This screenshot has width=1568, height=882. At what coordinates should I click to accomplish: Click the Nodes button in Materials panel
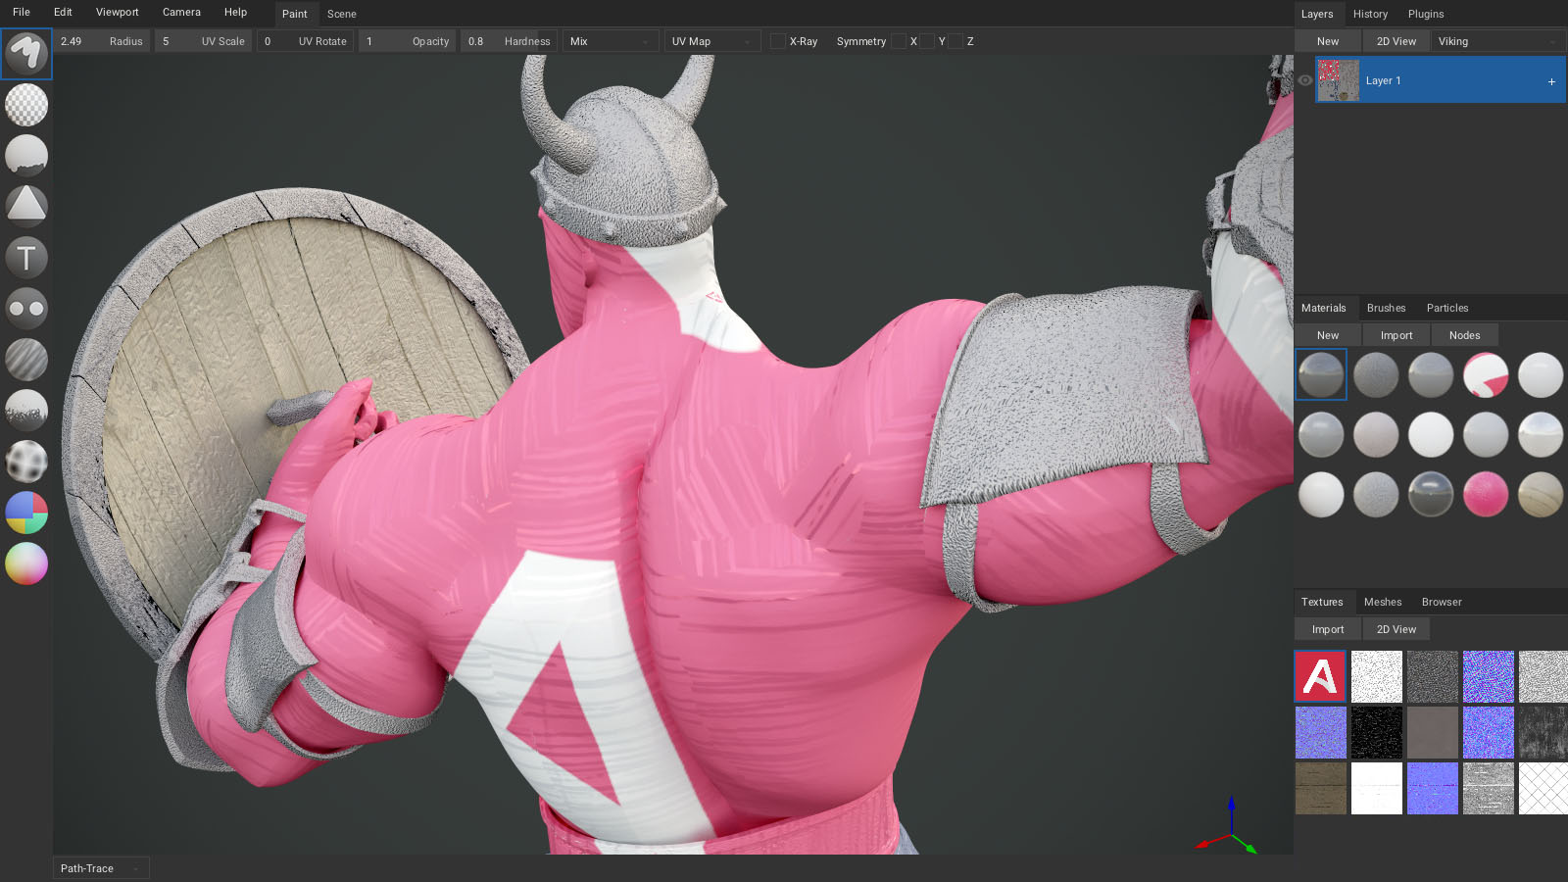tap(1464, 335)
